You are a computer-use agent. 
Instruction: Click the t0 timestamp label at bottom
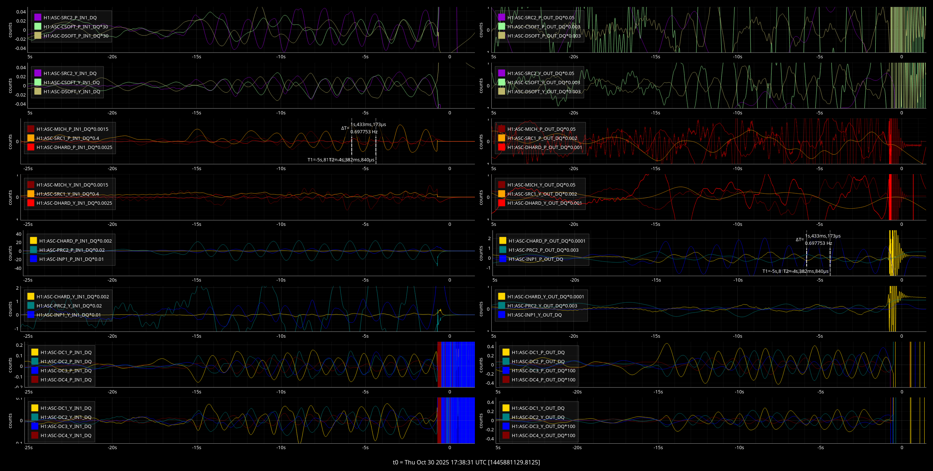click(466, 462)
